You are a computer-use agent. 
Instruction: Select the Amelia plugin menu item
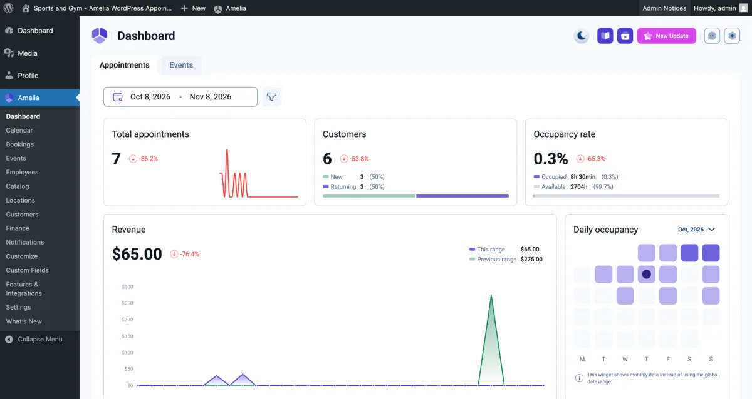coord(39,98)
